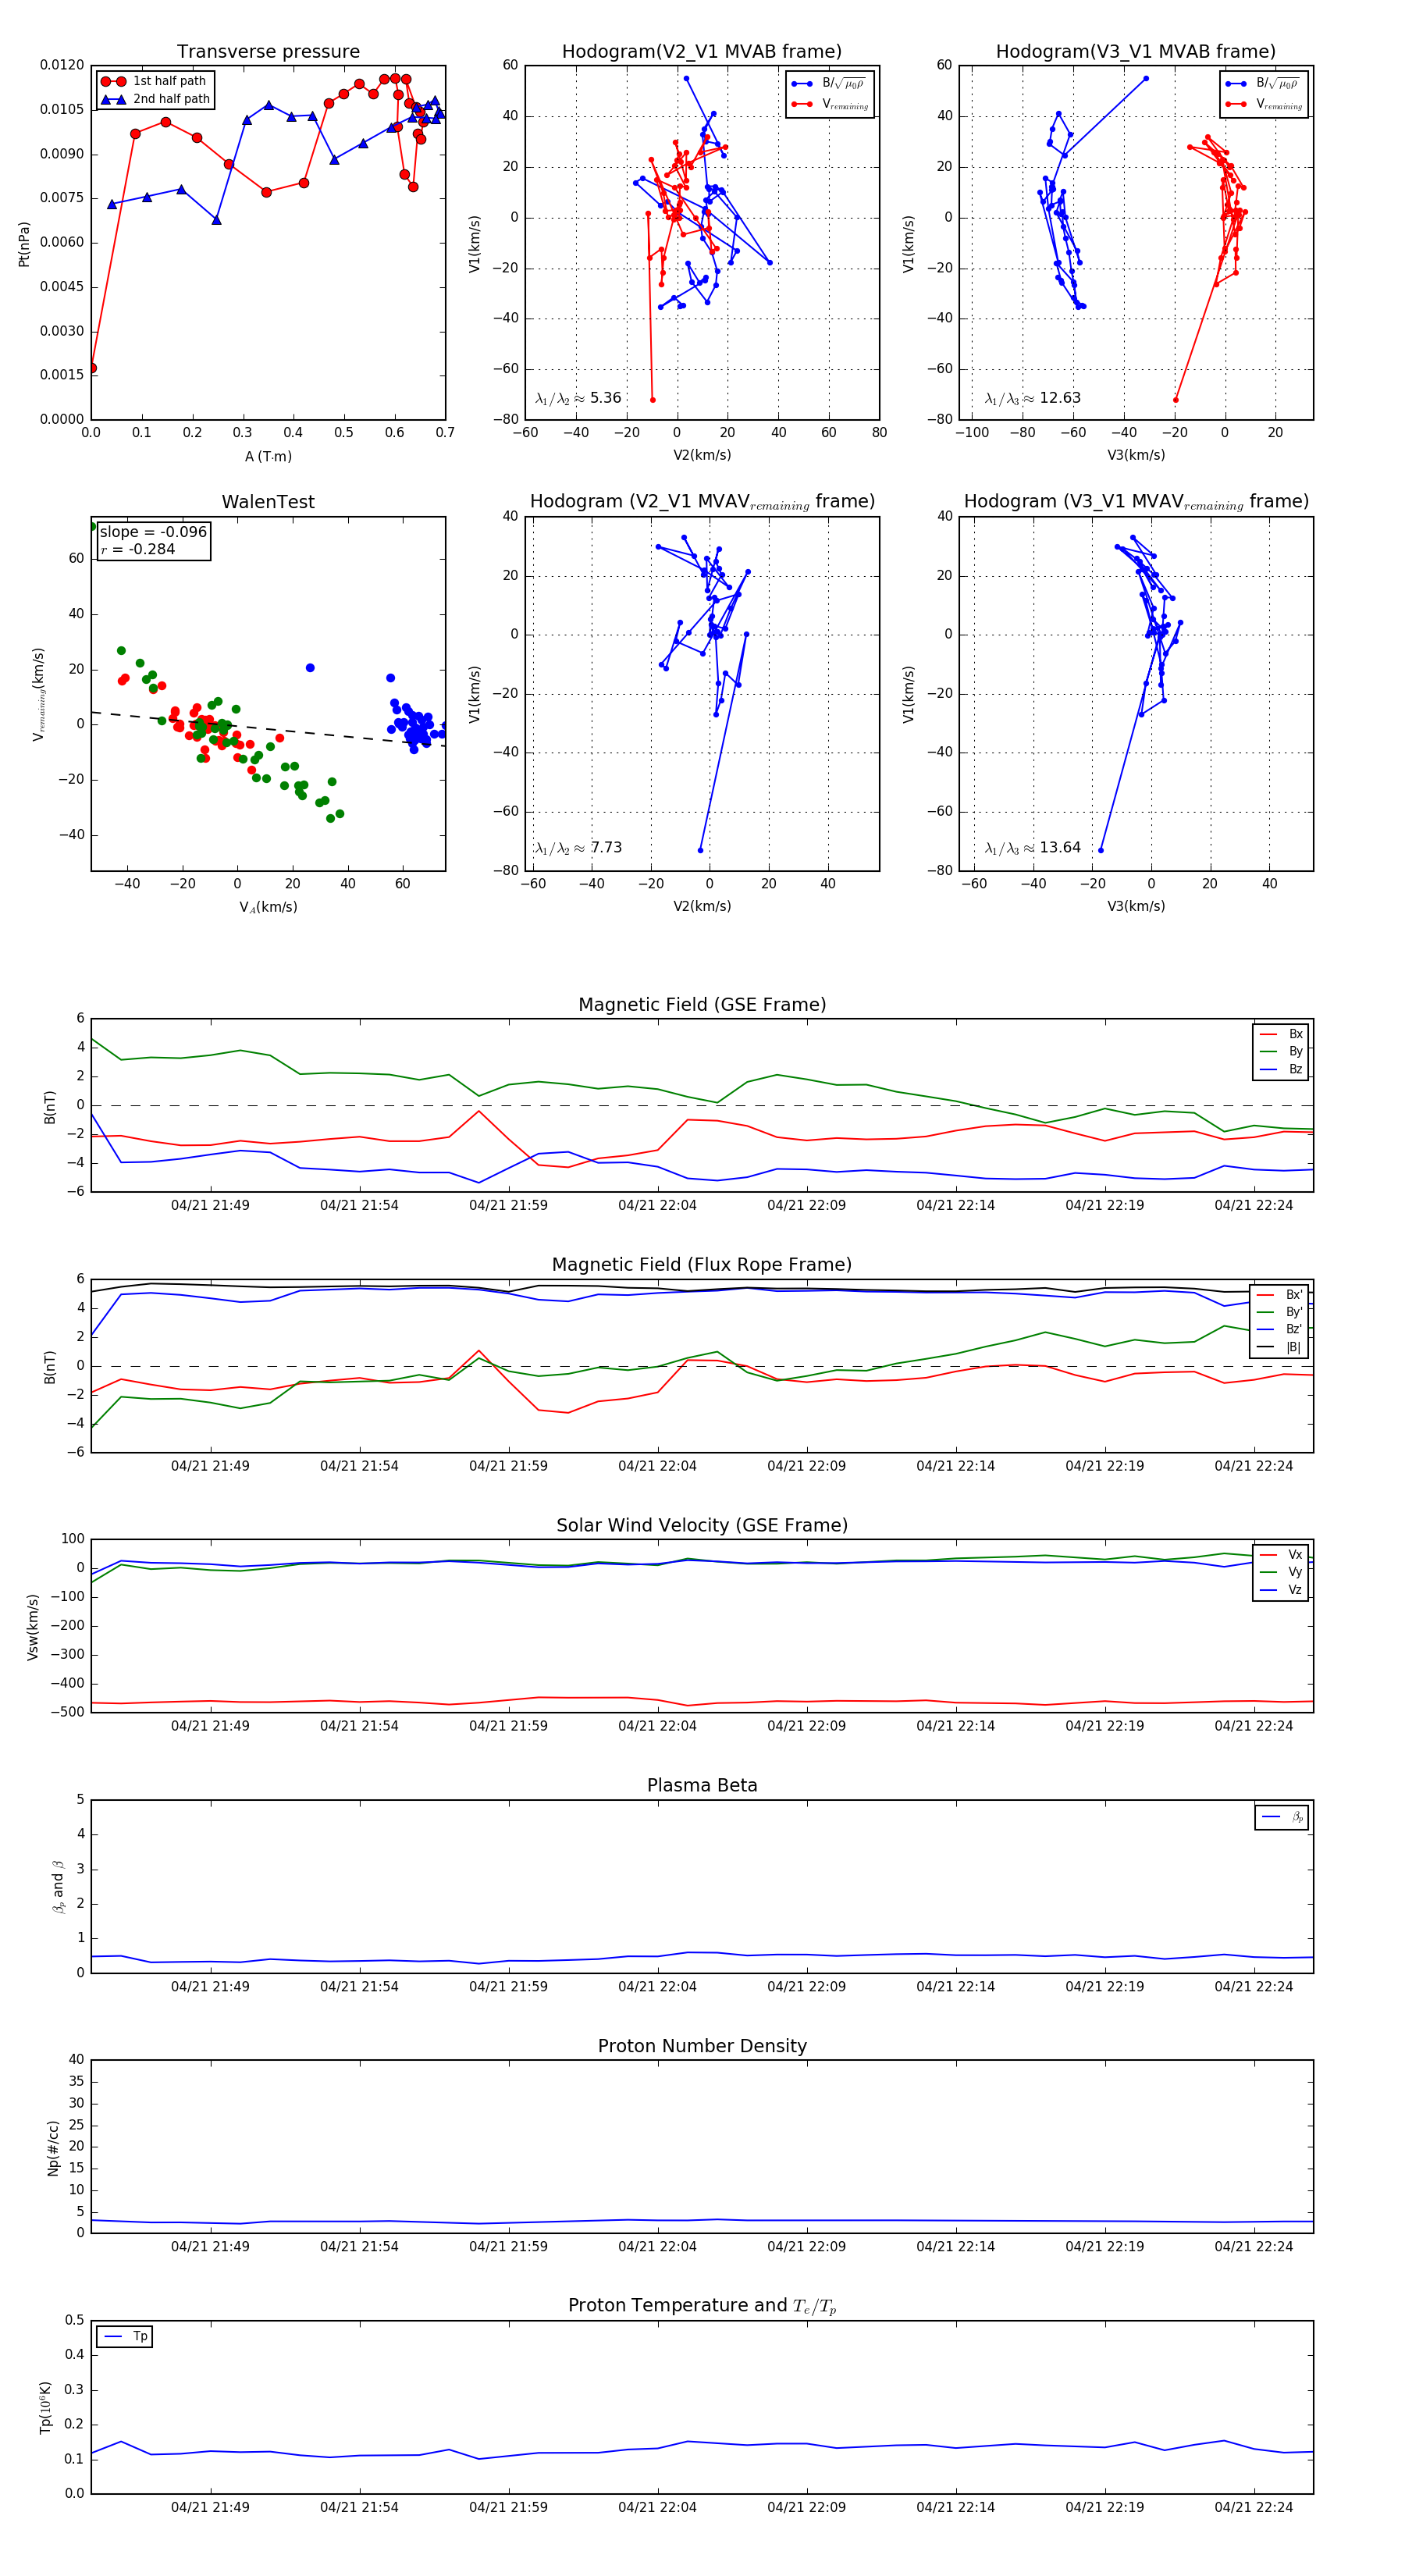Click the 'Magnetic Field (GSE Frame)' title
Screen dimensions: 1405x2576
coord(702,1005)
